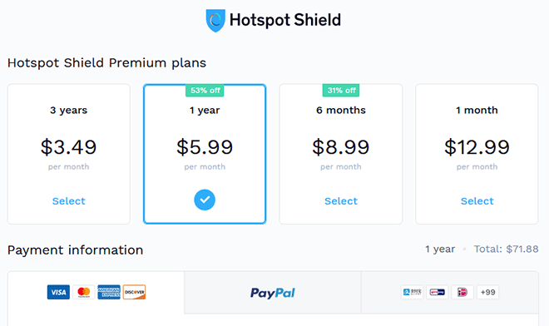This screenshot has width=549, height=326.
Task: Select the 1 month plan
Action: click(x=477, y=201)
